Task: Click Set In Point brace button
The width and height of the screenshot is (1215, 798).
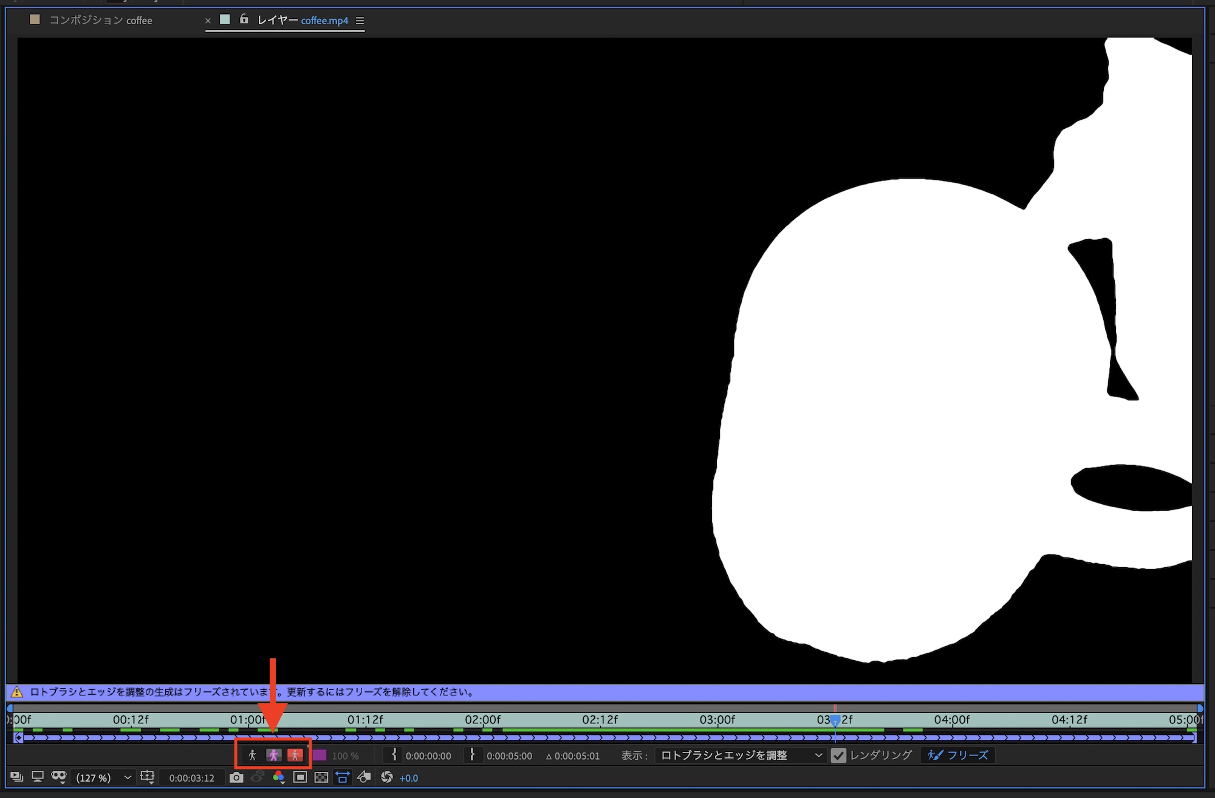Action: pyautogui.click(x=394, y=755)
